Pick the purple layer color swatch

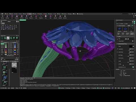6,49
